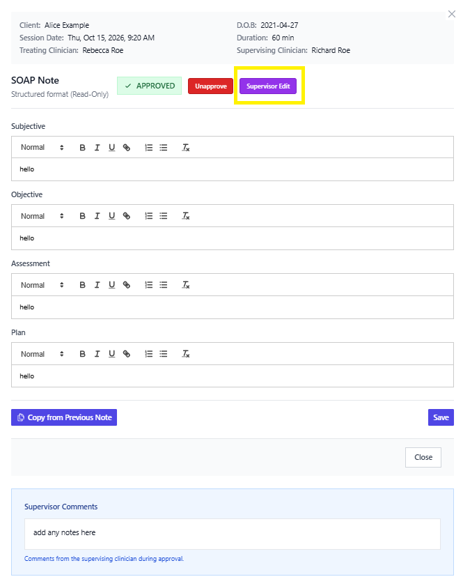Screen dimensions: 463x586
Task: Apply italic in the Subjective editor toolbar
Action: [x=97, y=148]
